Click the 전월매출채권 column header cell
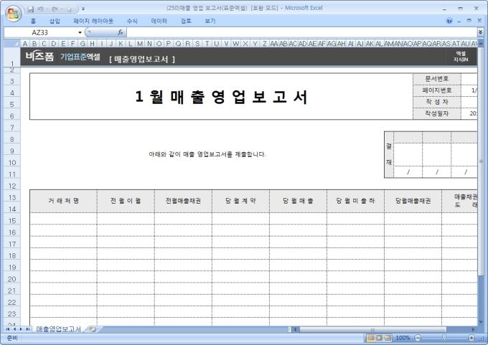The width and height of the screenshot is (488, 345). pos(183,201)
